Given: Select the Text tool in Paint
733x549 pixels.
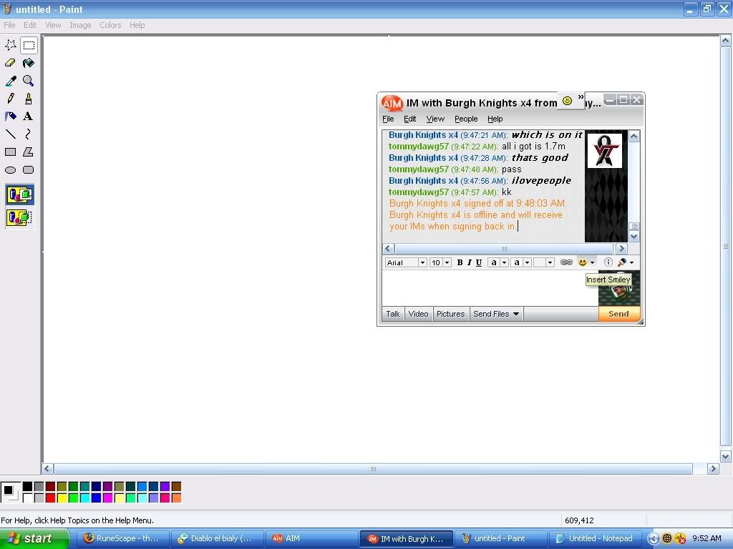Looking at the screenshot, I should coord(29,117).
